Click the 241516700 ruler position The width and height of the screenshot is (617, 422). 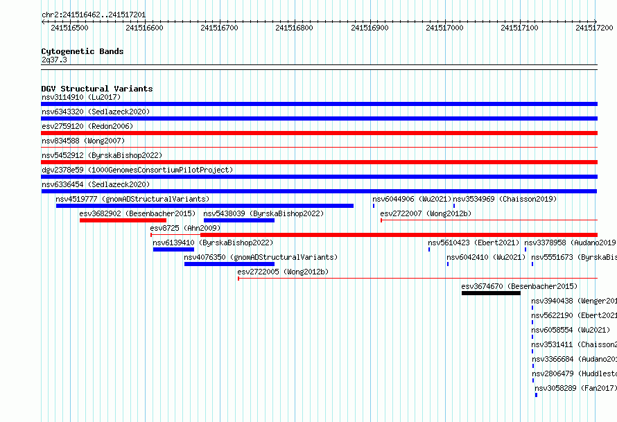click(219, 28)
